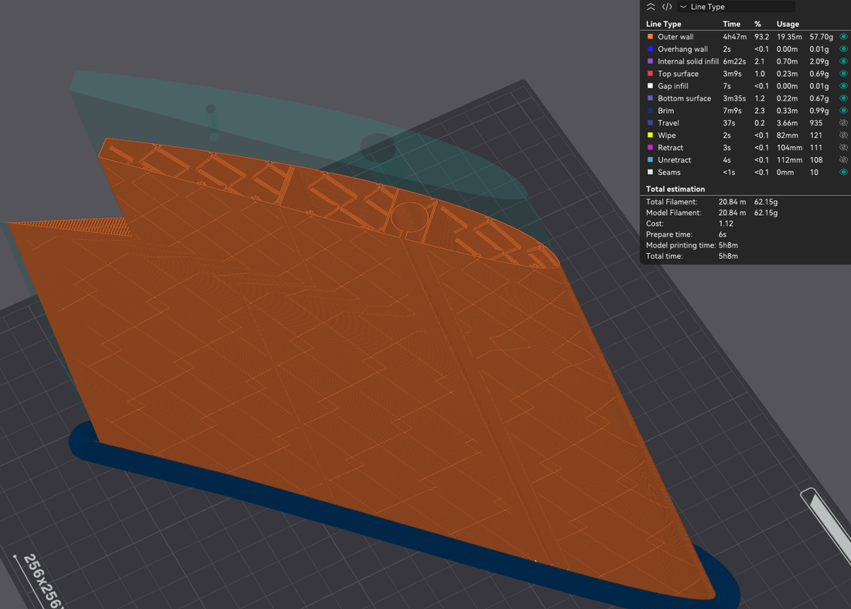Hide Gap infill with eye icon

[843, 86]
